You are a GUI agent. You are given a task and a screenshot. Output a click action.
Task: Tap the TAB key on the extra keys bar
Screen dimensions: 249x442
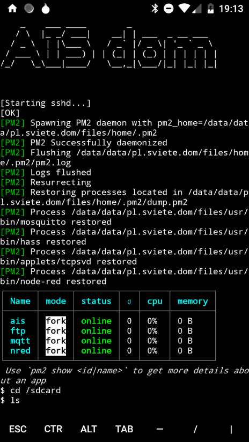(124, 429)
